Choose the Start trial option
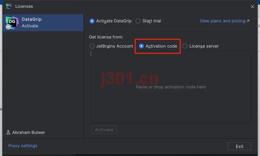 [x=138, y=21]
